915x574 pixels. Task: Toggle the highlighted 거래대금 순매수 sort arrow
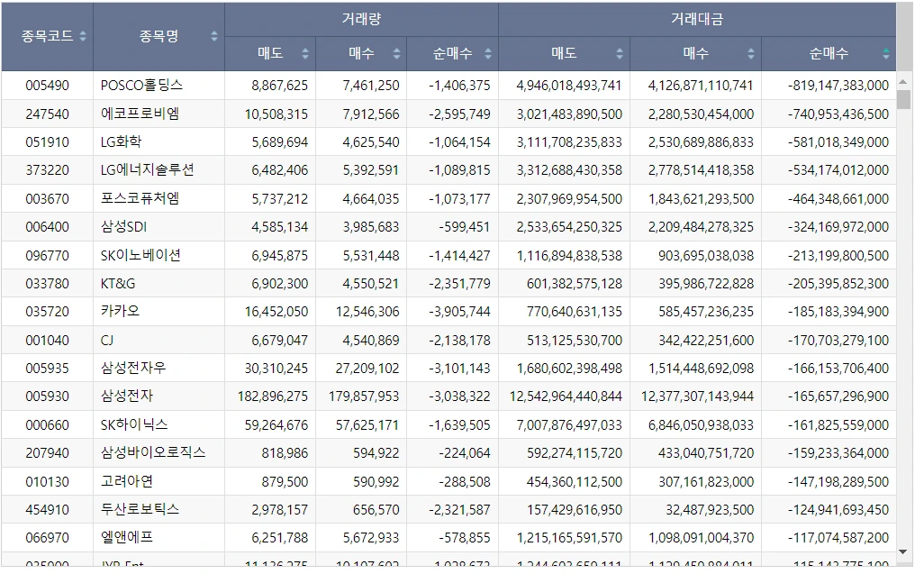886,54
